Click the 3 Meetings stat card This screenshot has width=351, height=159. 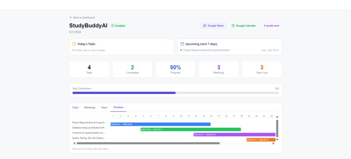[x=219, y=70]
